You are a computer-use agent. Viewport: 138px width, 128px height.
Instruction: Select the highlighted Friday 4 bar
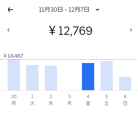click(88, 77)
